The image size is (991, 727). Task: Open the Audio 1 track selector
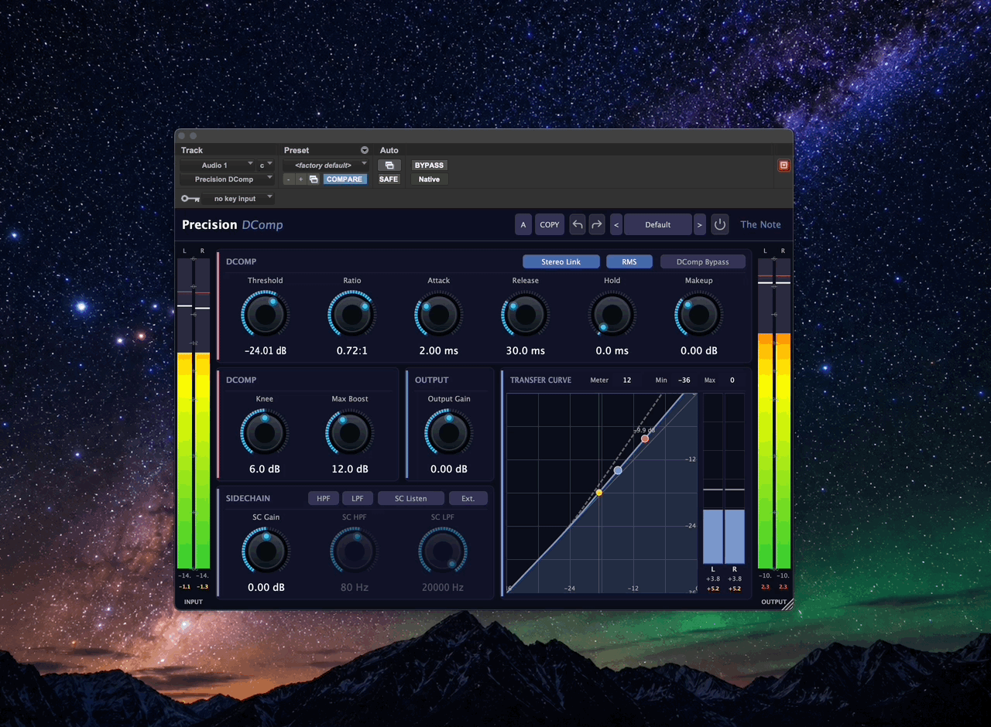[218, 166]
